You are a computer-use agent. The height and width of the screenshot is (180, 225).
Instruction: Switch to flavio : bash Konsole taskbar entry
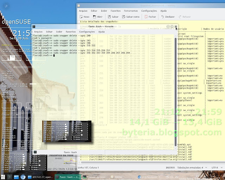click(68, 177)
